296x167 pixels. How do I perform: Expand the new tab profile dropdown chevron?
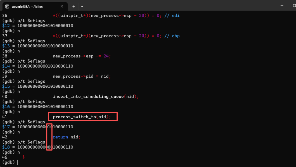pos(82,6)
